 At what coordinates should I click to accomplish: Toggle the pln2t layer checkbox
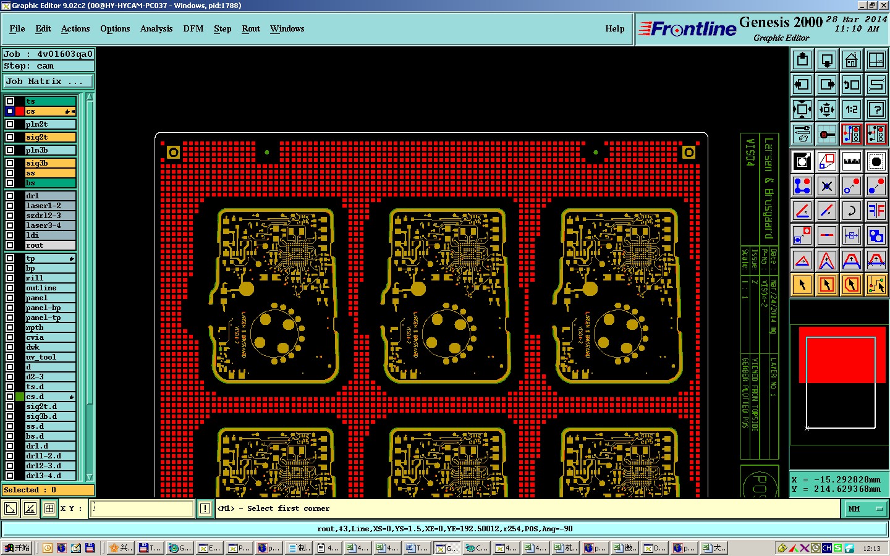pos(10,124)
